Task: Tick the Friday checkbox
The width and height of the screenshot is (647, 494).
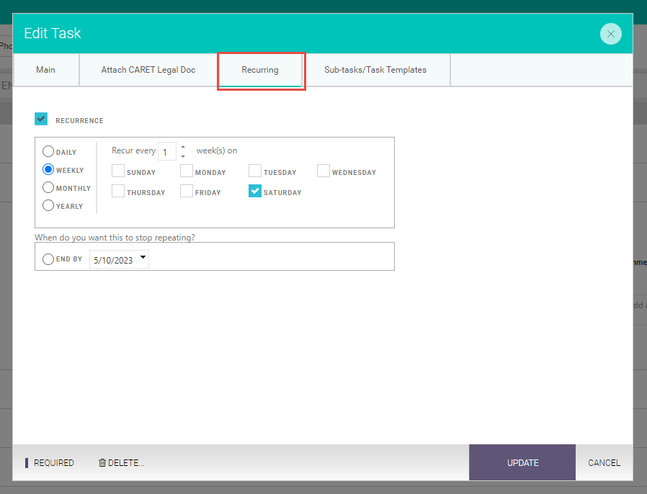Action: click(187, 191)
